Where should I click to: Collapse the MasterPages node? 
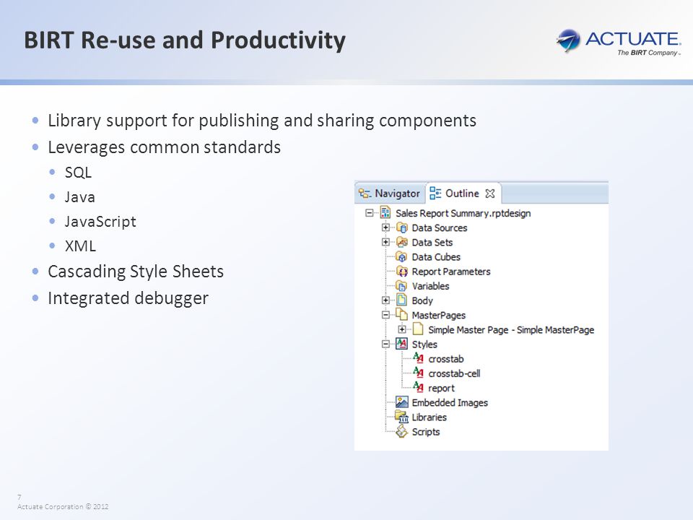[x=385, y=316]
